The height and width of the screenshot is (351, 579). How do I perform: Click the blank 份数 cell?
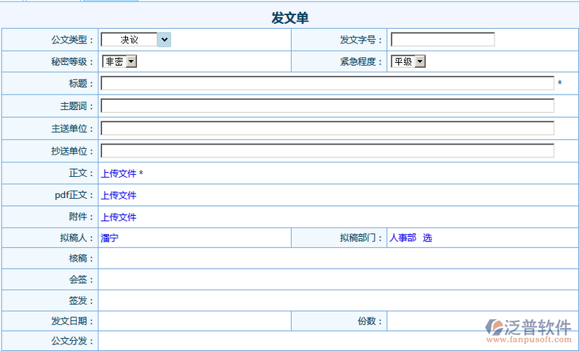pos(434,321)
